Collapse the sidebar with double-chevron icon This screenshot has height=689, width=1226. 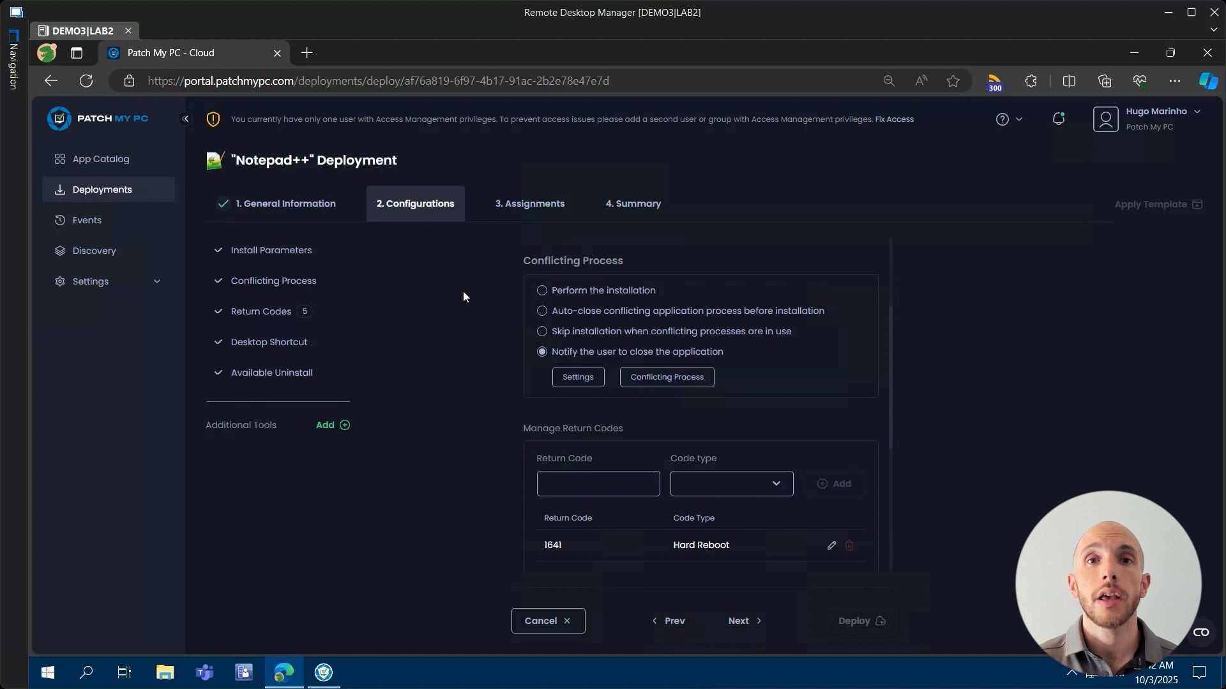pos(185,119)
